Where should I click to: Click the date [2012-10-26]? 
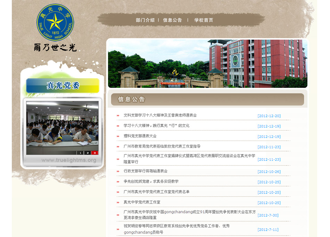click(x=269, y=172)
